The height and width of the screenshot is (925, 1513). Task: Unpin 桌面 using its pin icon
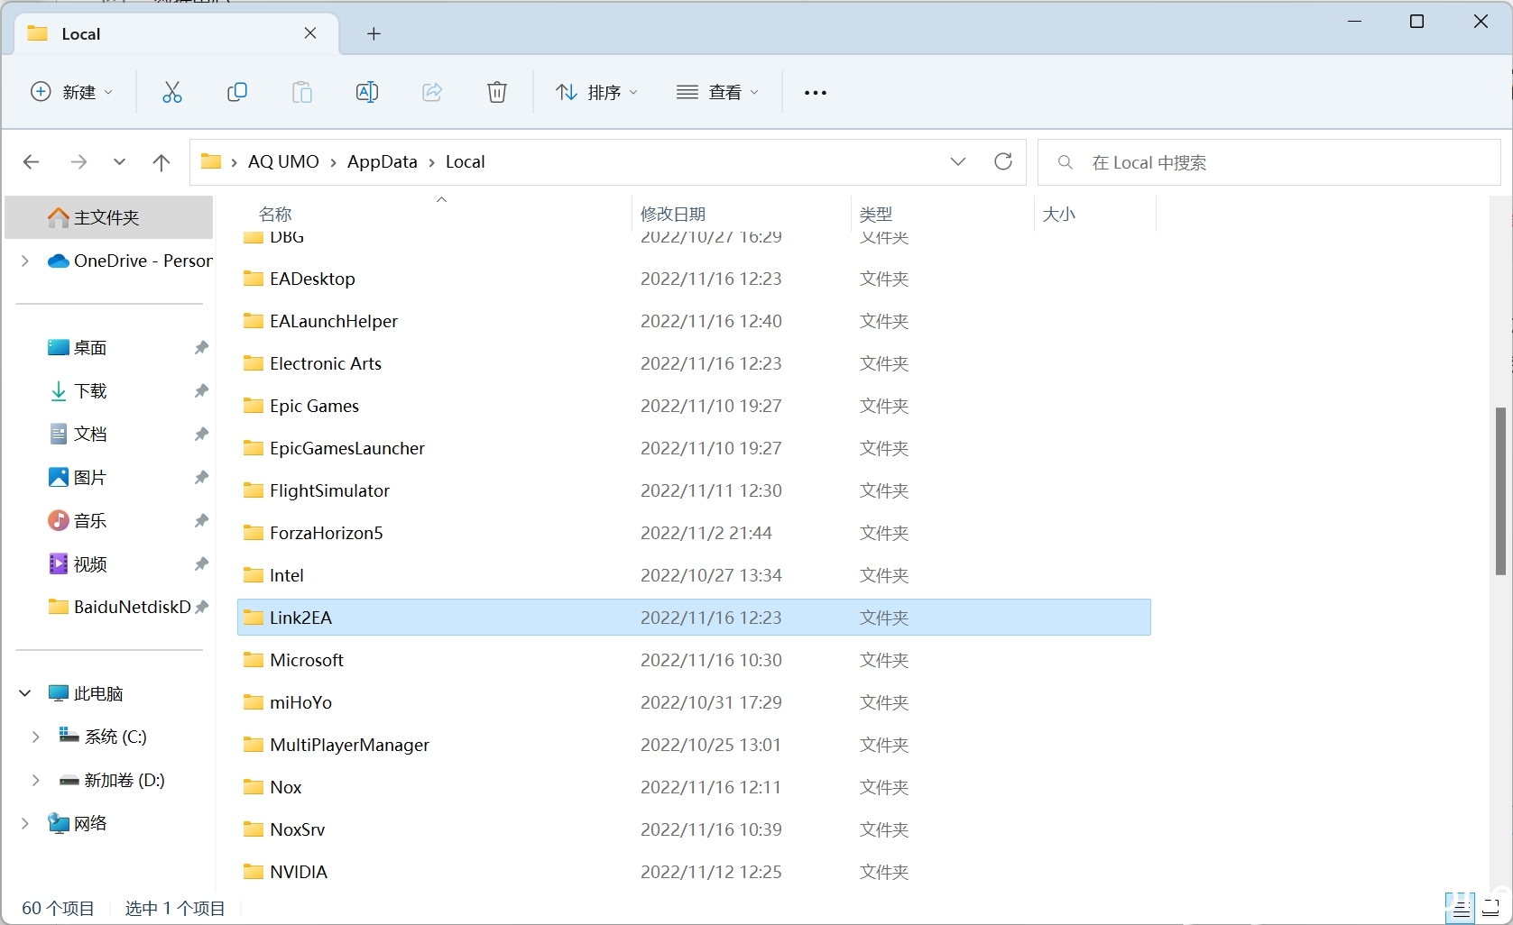201,347
